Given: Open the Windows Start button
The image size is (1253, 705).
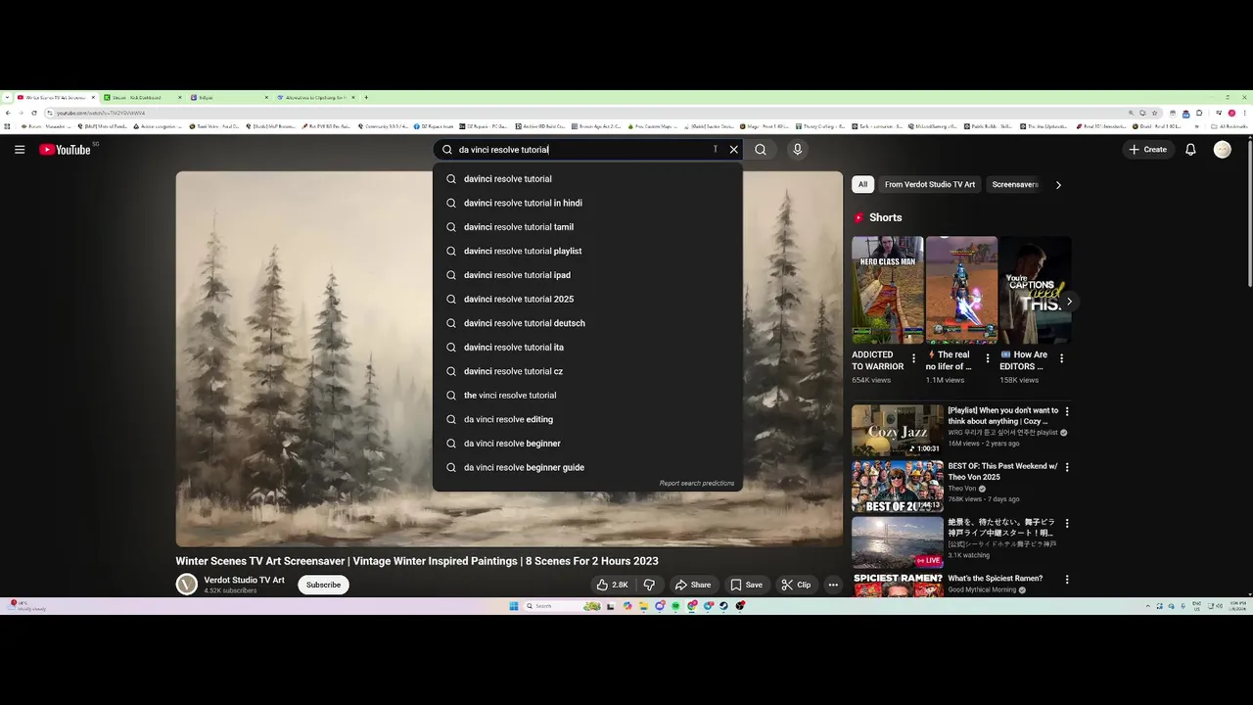Looking at the screenshot, I should pyautogui.click(x=514, y=606).
